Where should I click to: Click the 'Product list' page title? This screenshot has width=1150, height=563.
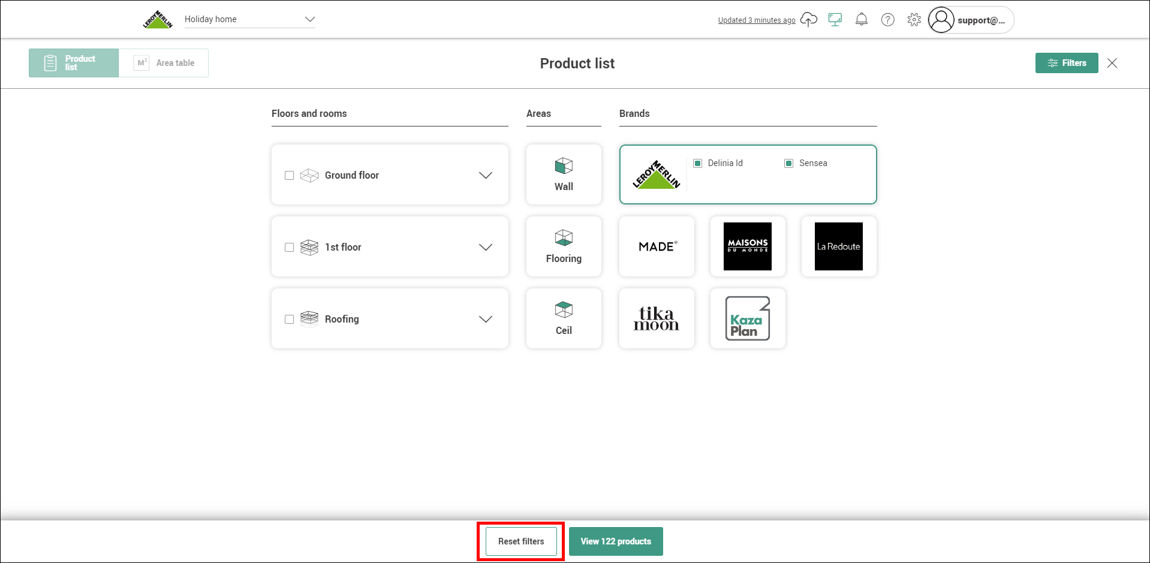pyautogui.click(x=577, y=63)
